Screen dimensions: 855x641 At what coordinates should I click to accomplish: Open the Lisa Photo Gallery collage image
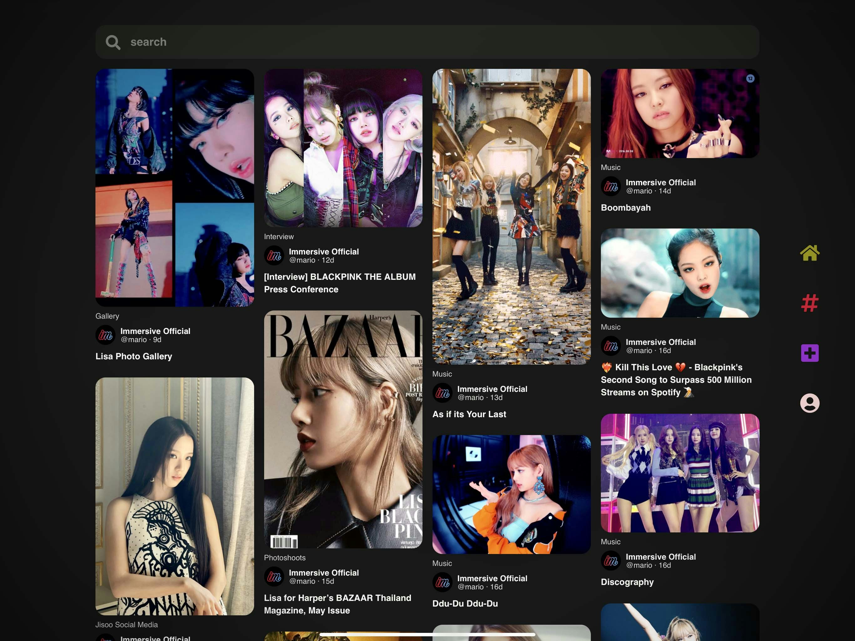pos(175,187)
